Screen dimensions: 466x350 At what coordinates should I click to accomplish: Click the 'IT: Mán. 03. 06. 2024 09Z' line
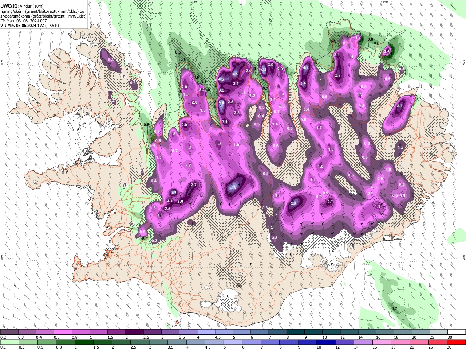(23, 21)
